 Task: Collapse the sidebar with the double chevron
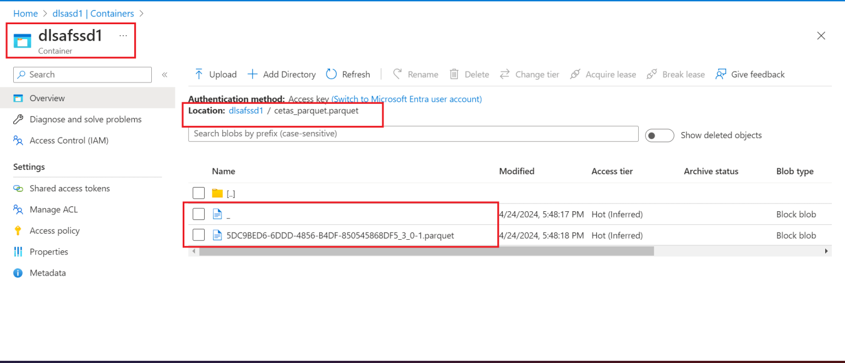click(x=164, y=75)
